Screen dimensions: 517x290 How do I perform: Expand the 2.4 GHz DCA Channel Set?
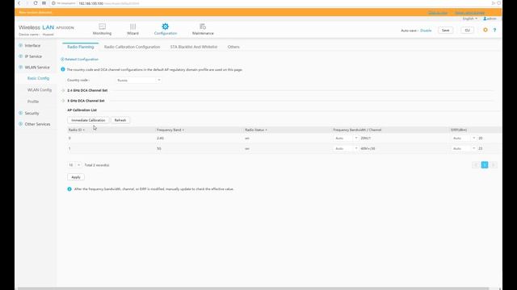click(x=63, y=90)
